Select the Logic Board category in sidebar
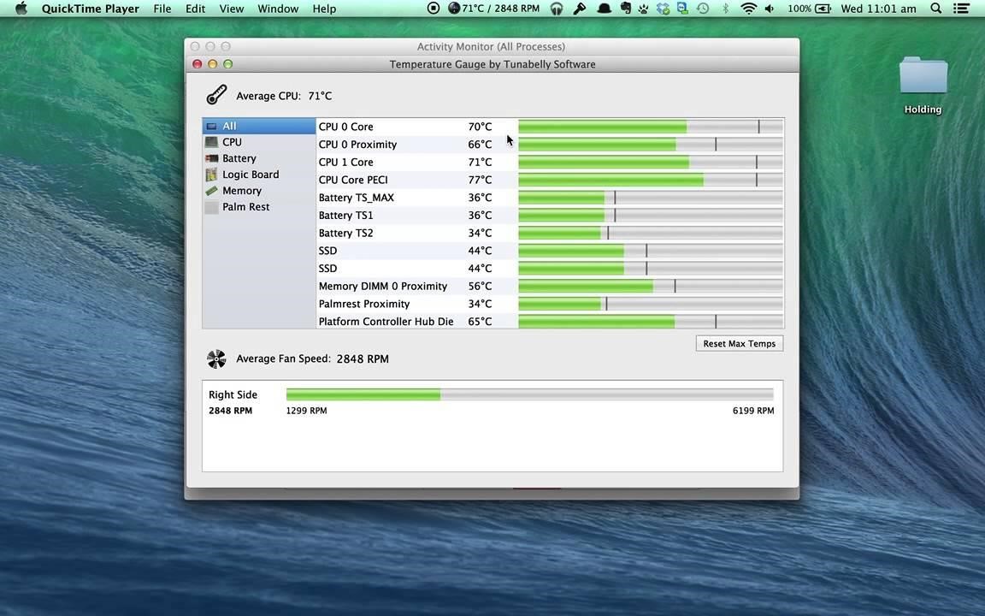Screen dimensions: 985x616 point(259,175)
